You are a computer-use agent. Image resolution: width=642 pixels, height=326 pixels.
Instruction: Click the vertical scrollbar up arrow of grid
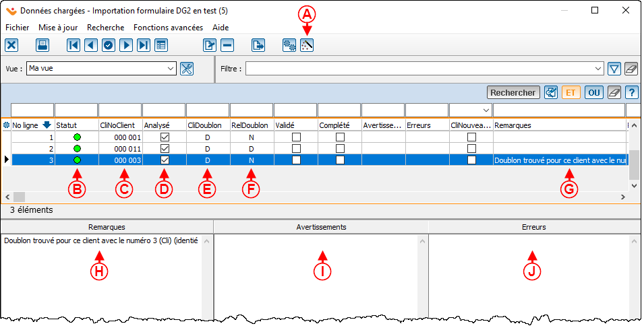634,136
